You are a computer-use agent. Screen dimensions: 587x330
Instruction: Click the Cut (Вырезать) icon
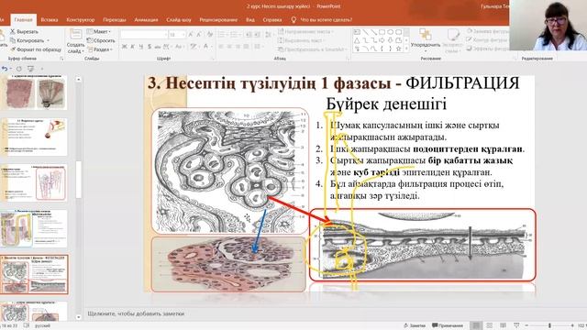tap(13, 32)
